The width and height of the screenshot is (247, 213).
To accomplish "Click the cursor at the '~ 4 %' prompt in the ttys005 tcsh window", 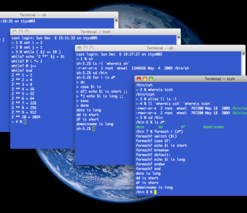I will [x=25, y=122].
